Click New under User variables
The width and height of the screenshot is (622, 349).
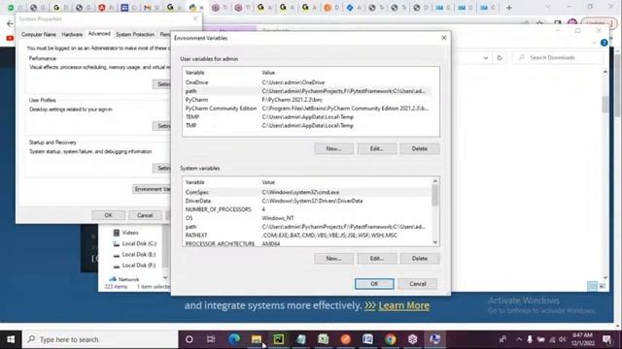click(x=333, y=148)
